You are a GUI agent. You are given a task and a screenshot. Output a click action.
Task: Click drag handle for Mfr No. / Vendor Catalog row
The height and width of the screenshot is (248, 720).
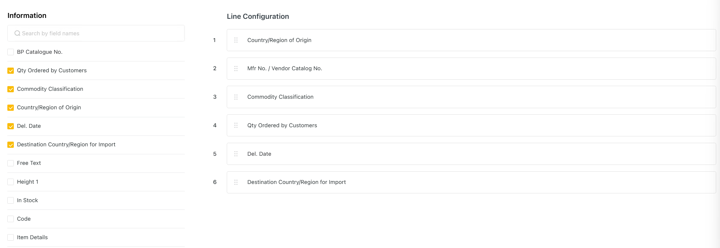(x=236, y=68)
